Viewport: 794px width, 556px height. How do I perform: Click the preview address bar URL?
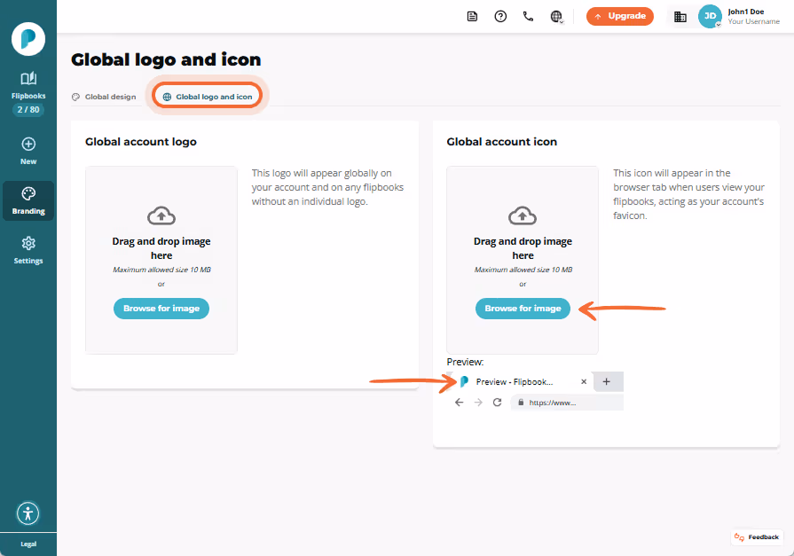tap(567, 403)
